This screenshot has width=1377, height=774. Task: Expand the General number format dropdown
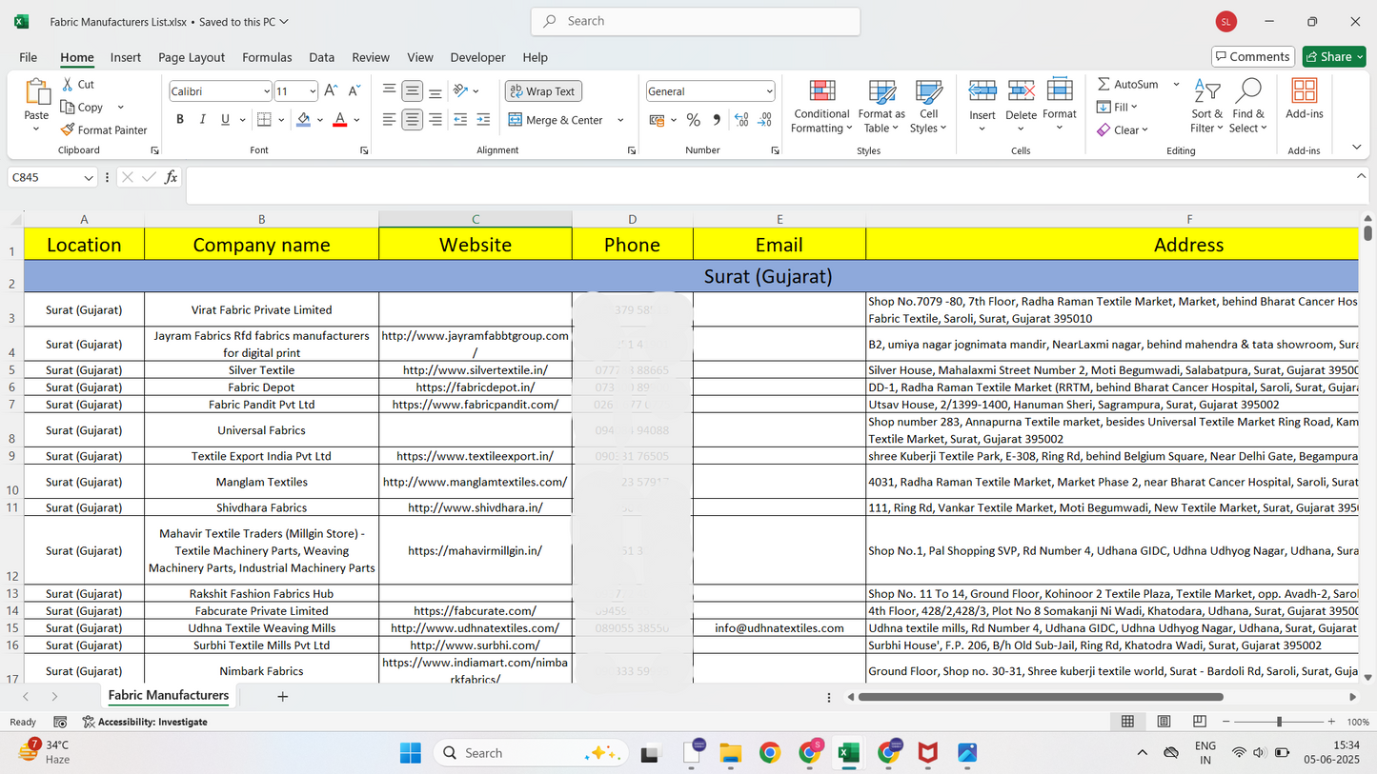click(x=771, y=90)
